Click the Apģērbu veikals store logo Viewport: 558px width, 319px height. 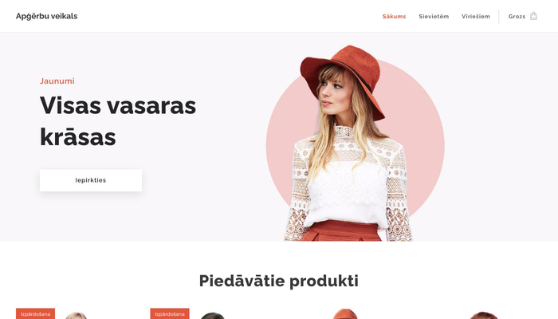(x=46, y=17)
